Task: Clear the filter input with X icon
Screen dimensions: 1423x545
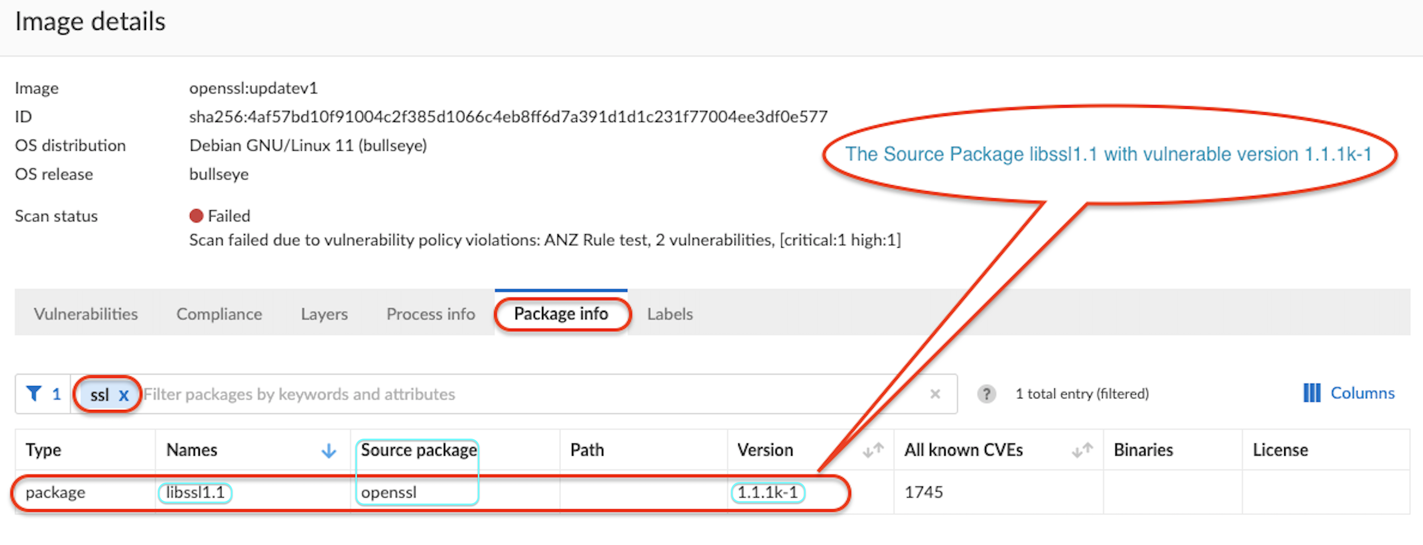Action: (x=935, y=394)
